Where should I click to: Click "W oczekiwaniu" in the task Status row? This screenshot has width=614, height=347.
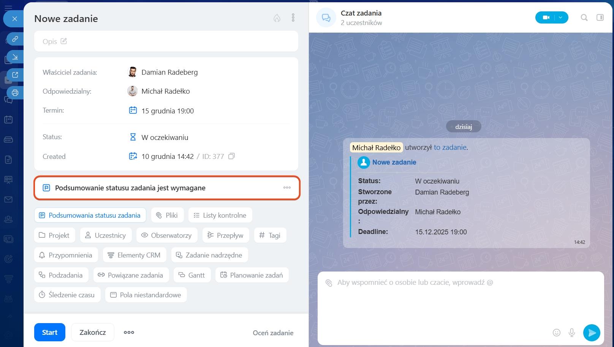click(x=165, y=137)
